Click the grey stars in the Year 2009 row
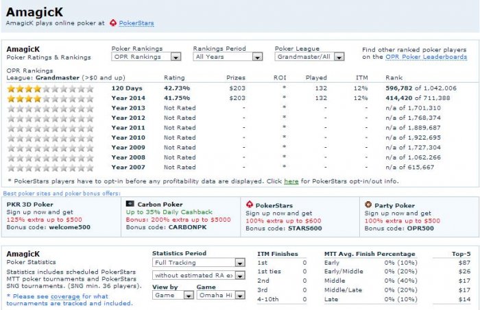Screen dimensions: 480x310 51,148
